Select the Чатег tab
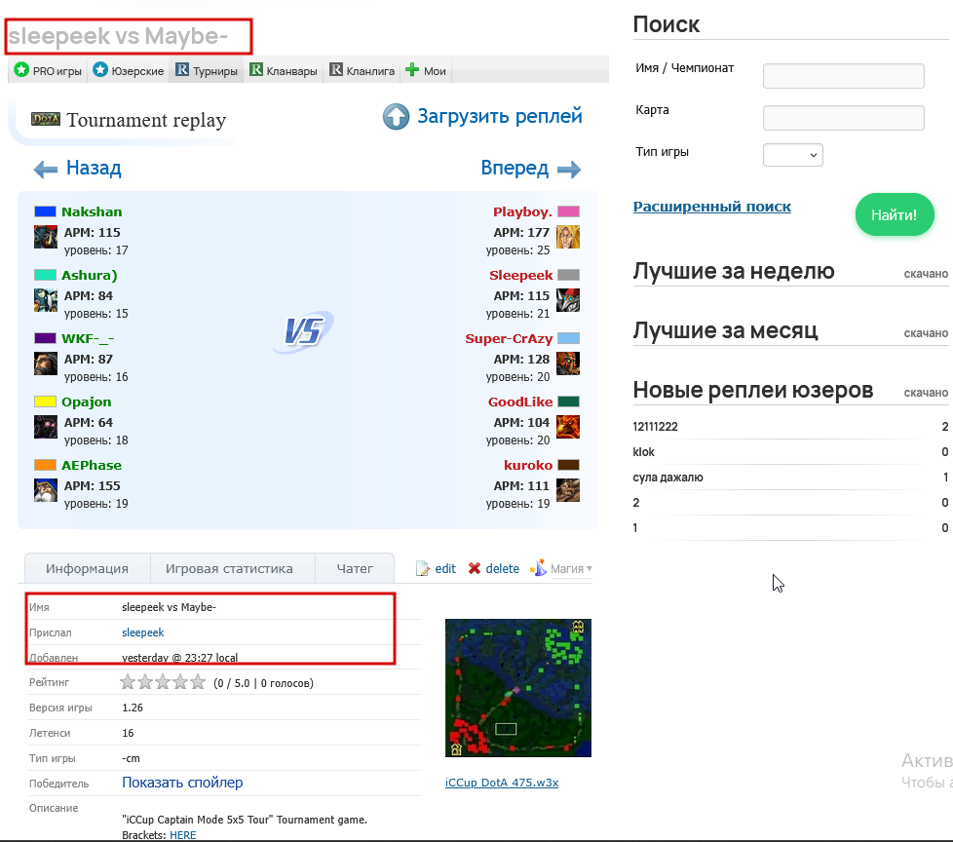The height and width of the screenshot is (842, 953). pos(355,568)
